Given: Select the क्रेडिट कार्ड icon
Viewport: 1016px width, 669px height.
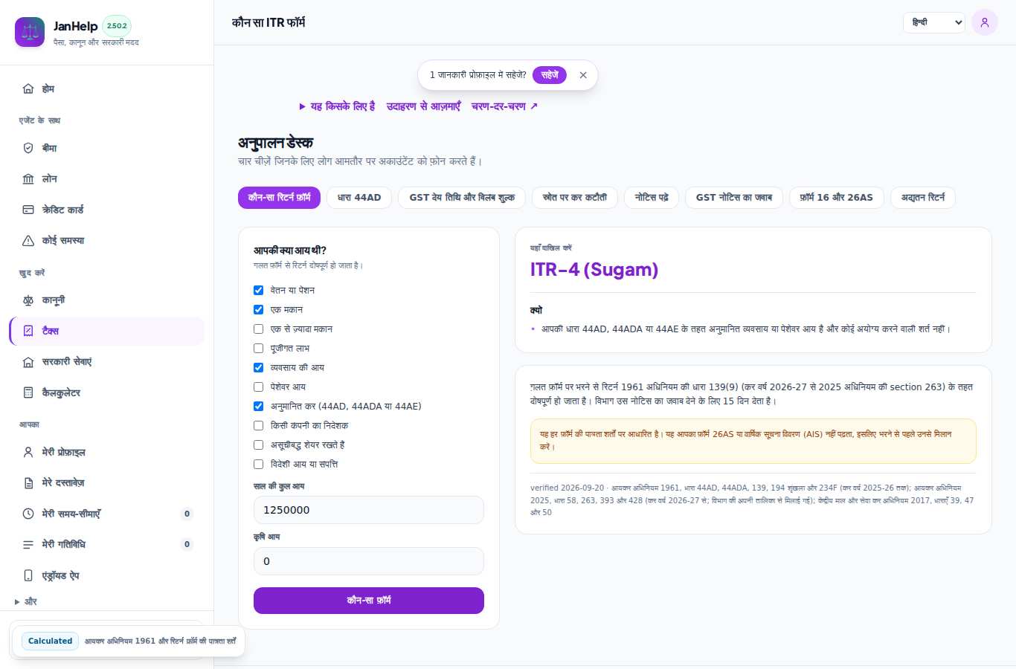Looking at the screenshot, I should [28, 210].
